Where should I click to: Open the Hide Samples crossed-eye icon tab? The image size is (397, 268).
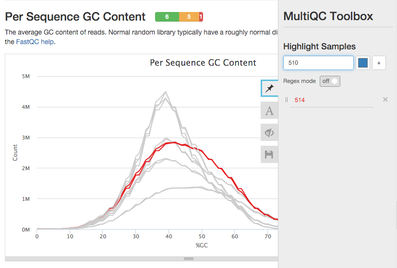pyautogui.click(x=269, y=133)
